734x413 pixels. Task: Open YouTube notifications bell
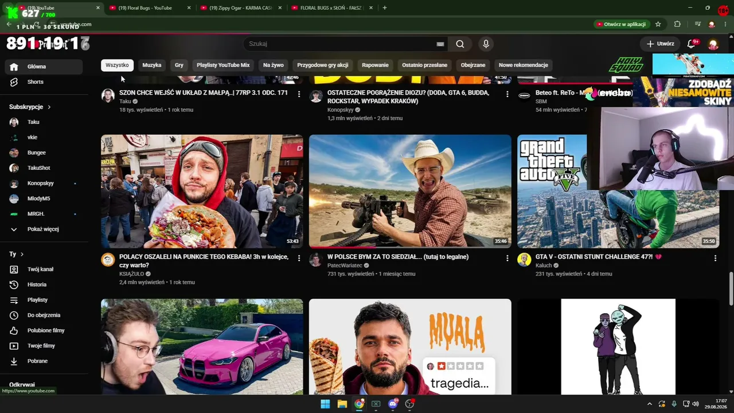(x=692, y=44)
